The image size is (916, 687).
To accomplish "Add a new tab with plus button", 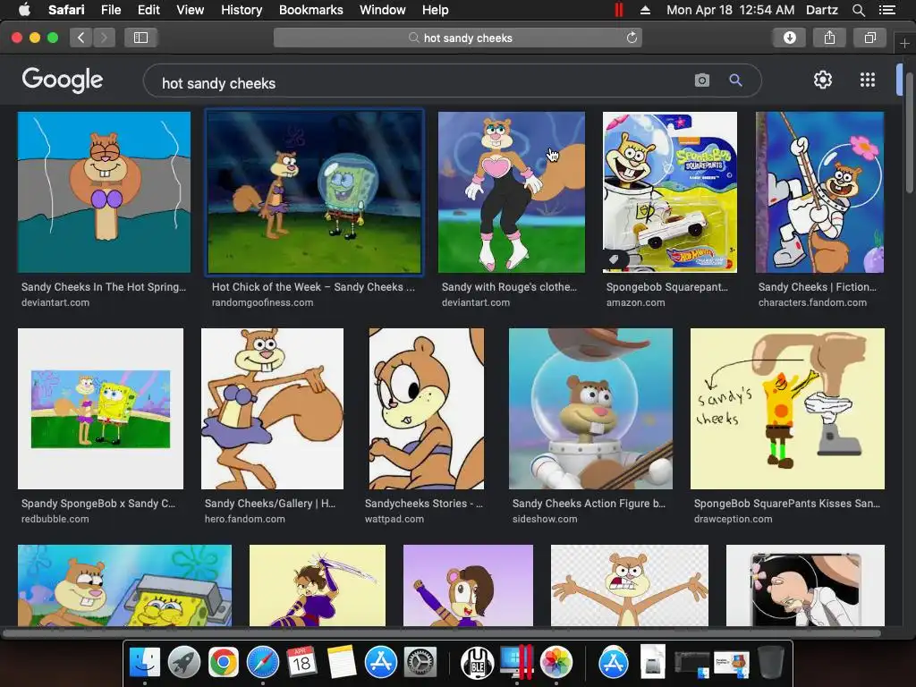I will coord(904,43).
